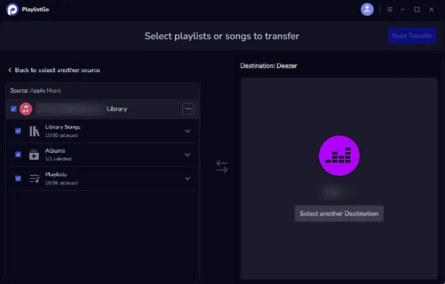Open the hamburger menu icon
Viewport: 445px width, 284px height.
[x=390, y=10]
